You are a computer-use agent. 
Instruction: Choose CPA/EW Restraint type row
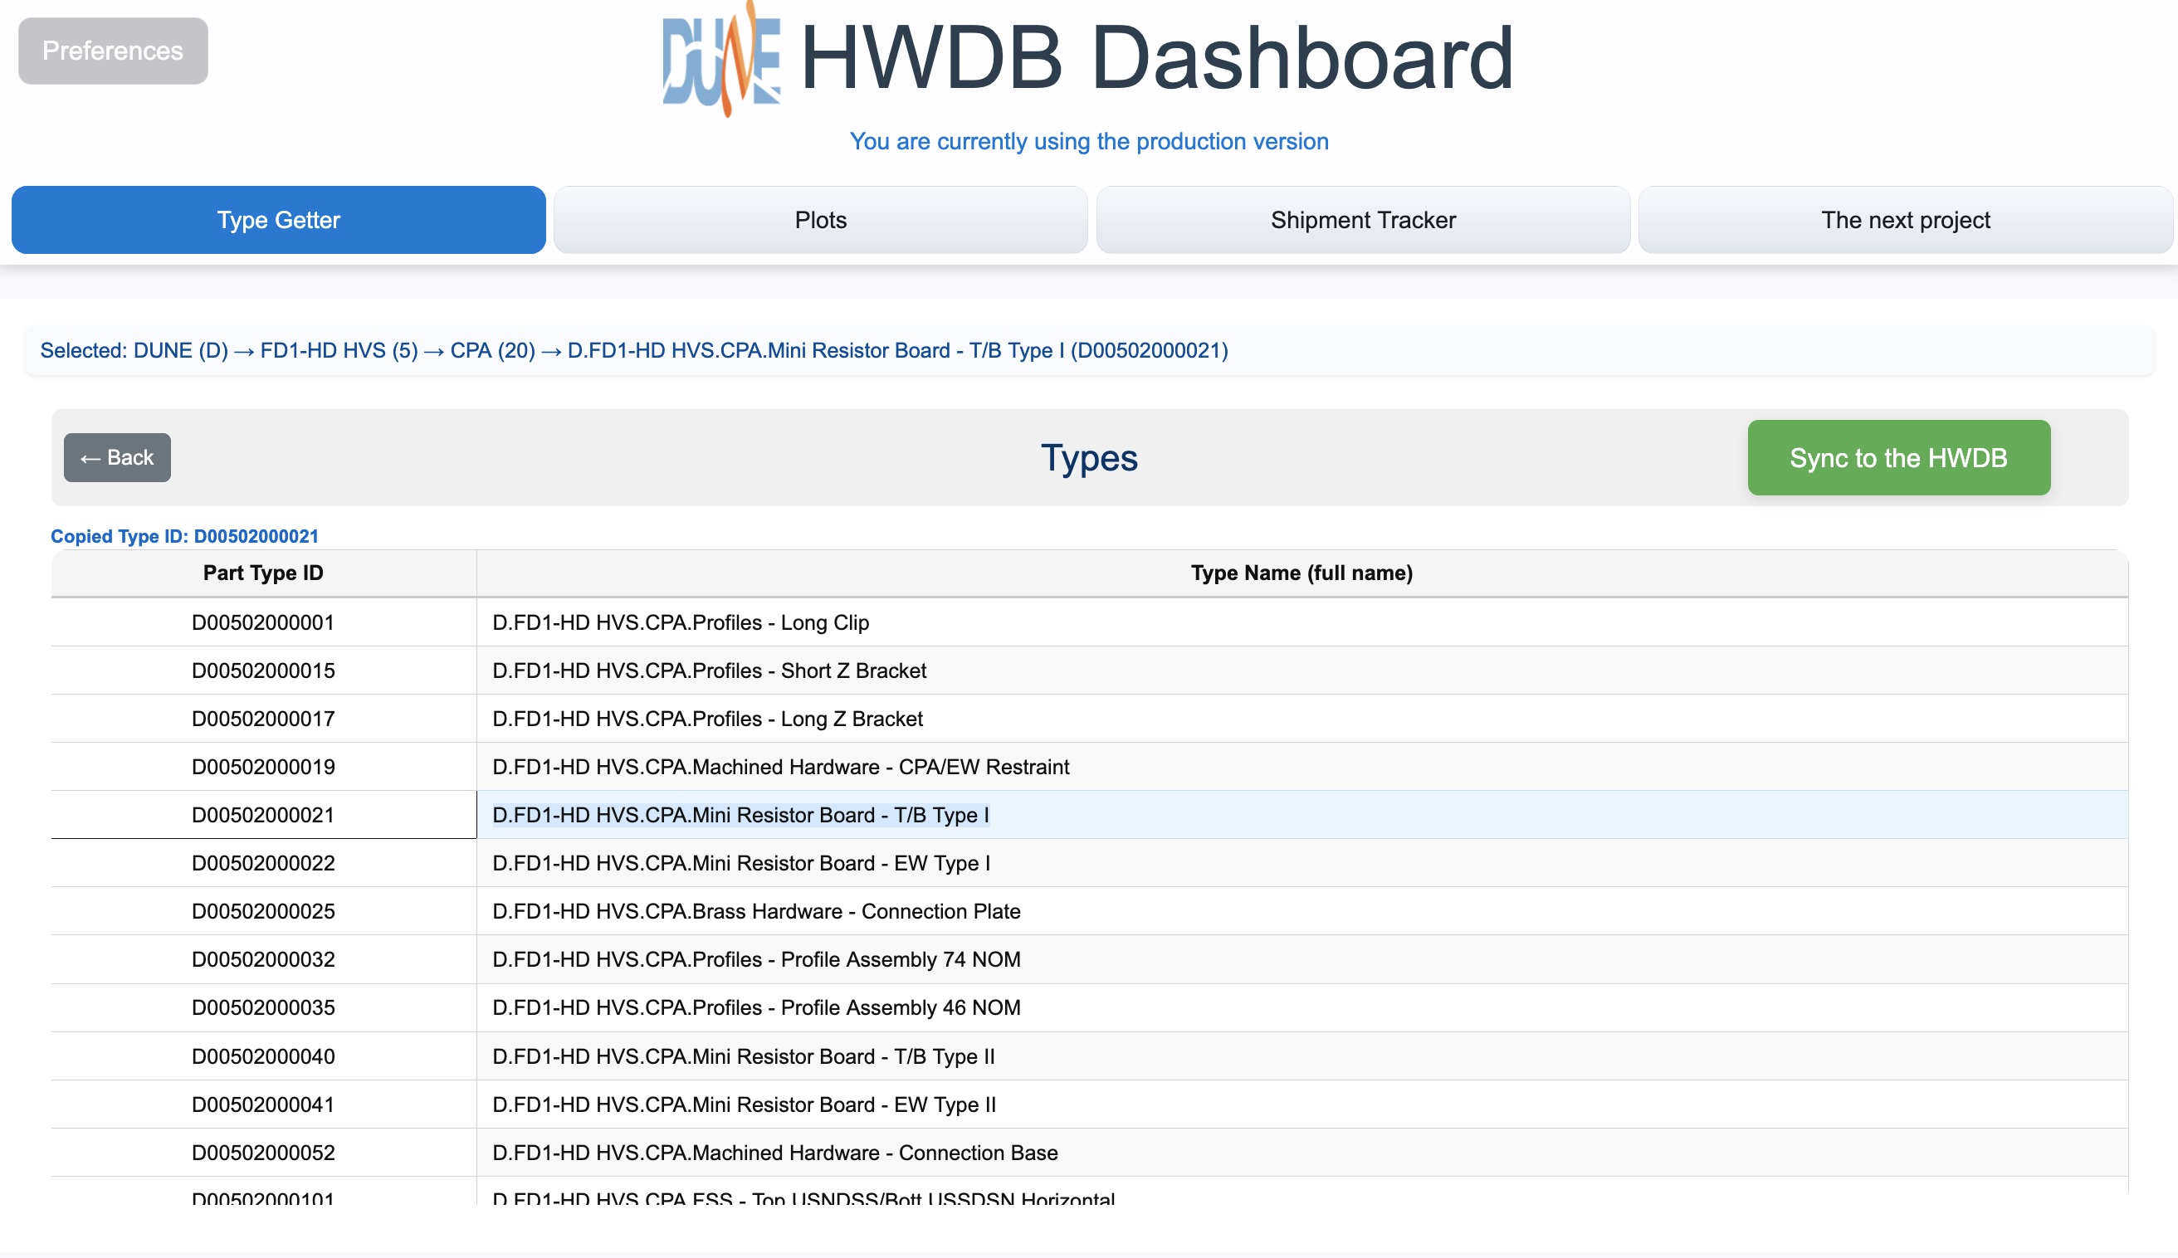[780, 768]
